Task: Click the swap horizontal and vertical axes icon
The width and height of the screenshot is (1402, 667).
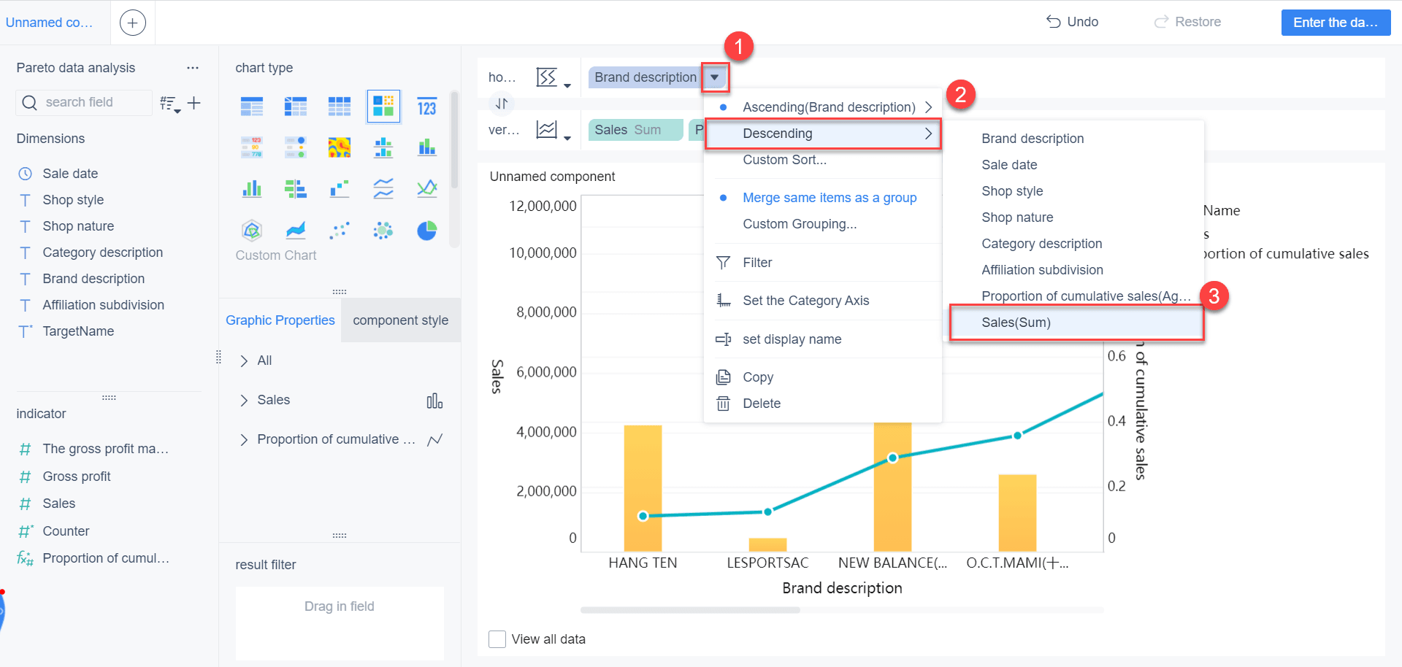Action: [502, 104]
